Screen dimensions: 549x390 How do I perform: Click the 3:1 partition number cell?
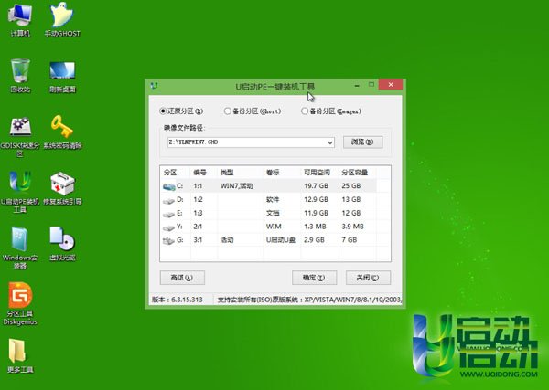(x=199, y=240)
